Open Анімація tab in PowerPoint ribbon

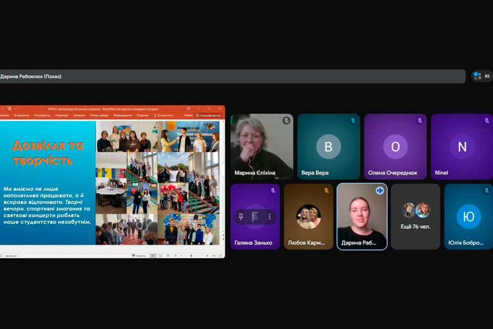coord(79,116)
